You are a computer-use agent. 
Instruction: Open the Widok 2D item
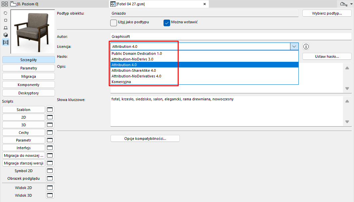(x=24, y=188)
